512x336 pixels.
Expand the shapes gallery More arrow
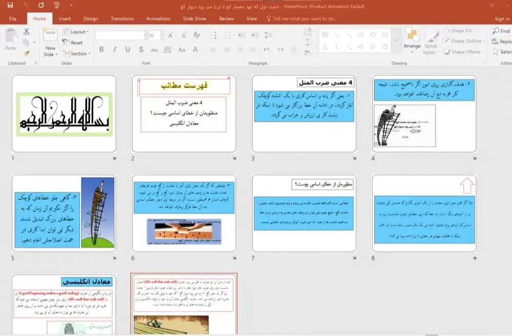click(x=397, y=40)
